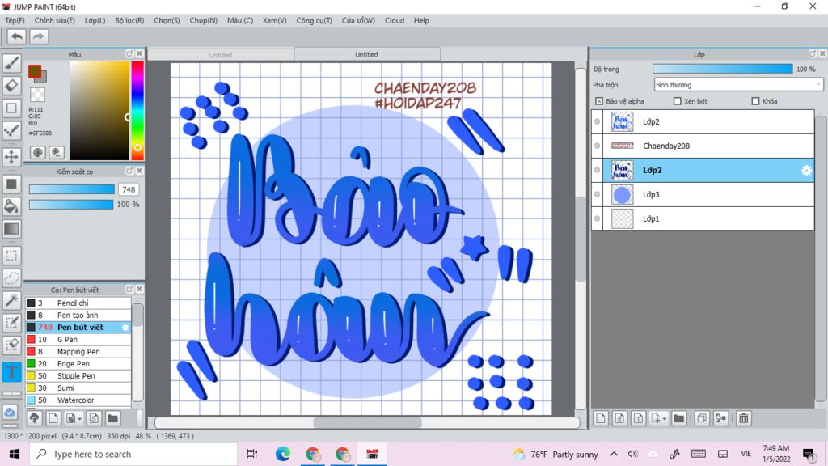Click the Windows search box

click(x=133, y=455)
